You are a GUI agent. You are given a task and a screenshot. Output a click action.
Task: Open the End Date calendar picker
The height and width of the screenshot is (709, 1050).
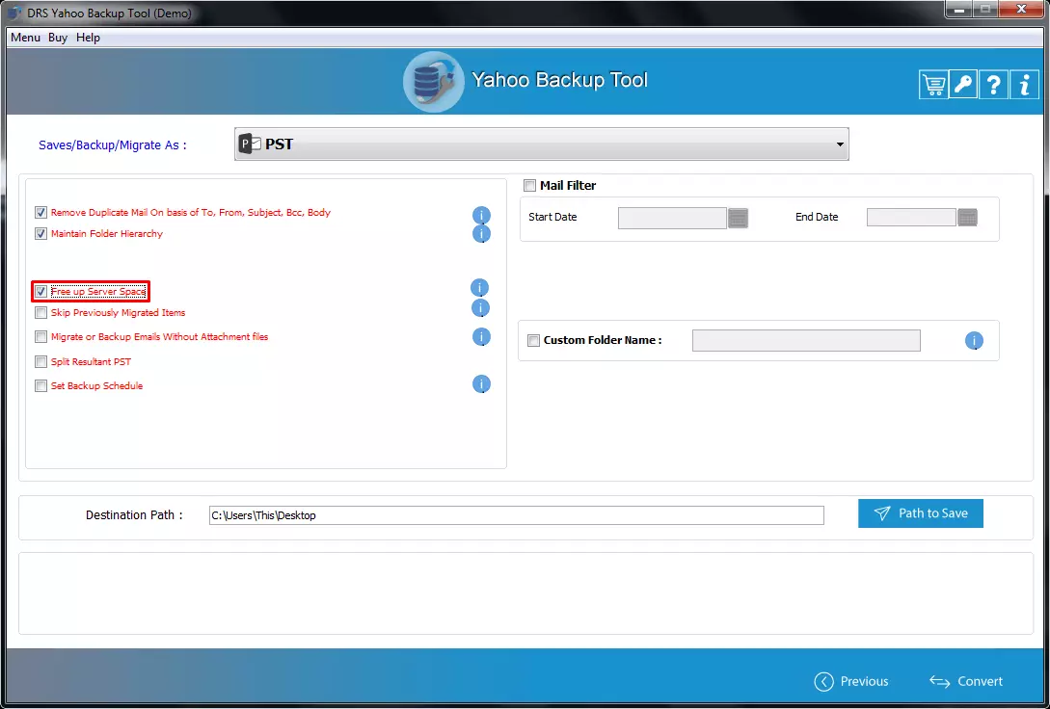[968, 218]
